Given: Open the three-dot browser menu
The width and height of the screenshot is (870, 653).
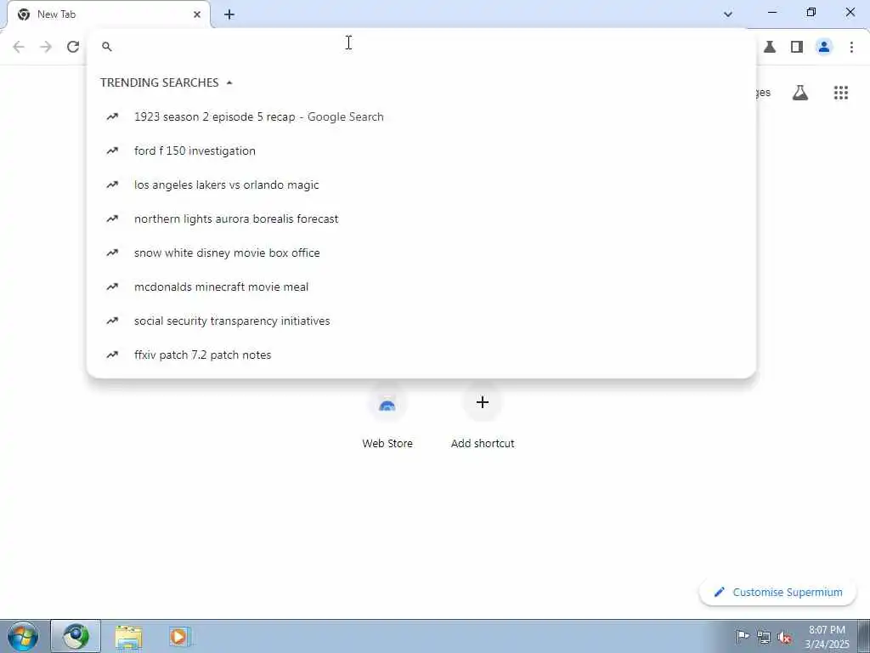Looking at the screenshot, I should coord(851,47).
